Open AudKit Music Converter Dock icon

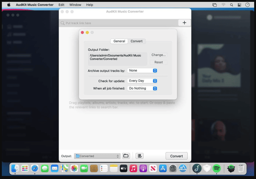197,168
